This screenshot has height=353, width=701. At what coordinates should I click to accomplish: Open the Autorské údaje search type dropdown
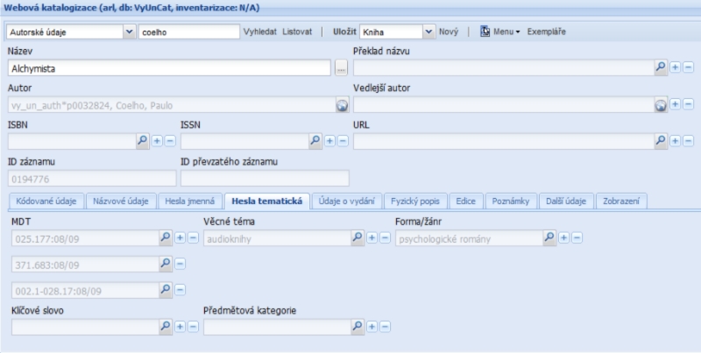pos(130,32)
